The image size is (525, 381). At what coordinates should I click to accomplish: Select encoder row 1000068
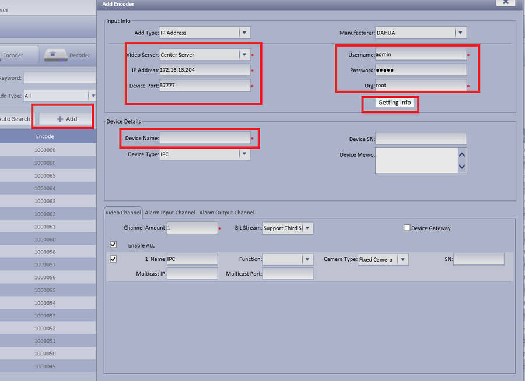45,150
